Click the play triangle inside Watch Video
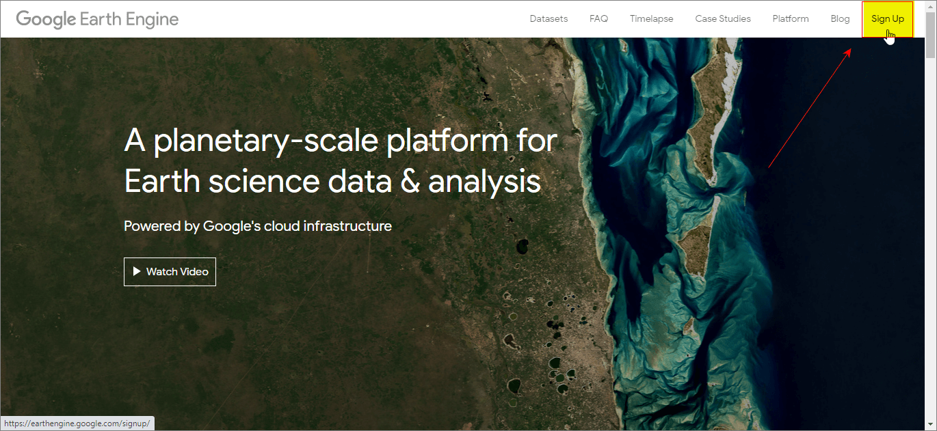 coord(137,271)
